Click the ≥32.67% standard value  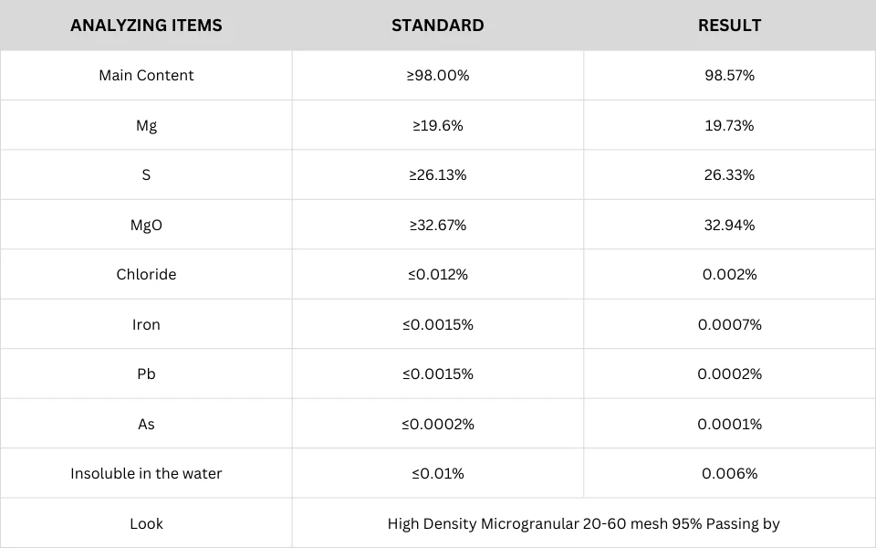(437, 225)
